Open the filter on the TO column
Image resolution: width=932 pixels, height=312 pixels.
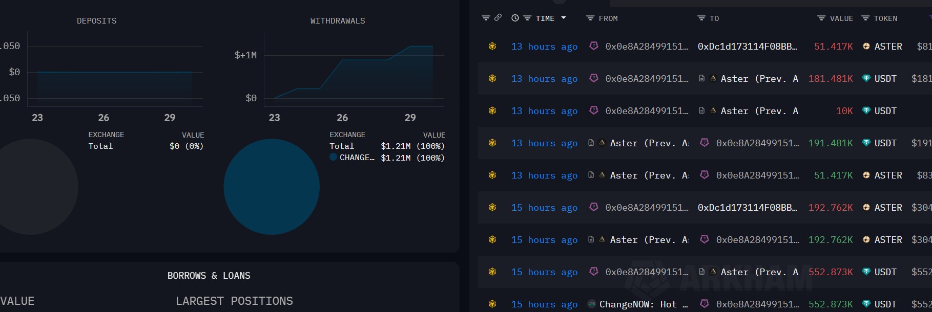coord(701,18)
